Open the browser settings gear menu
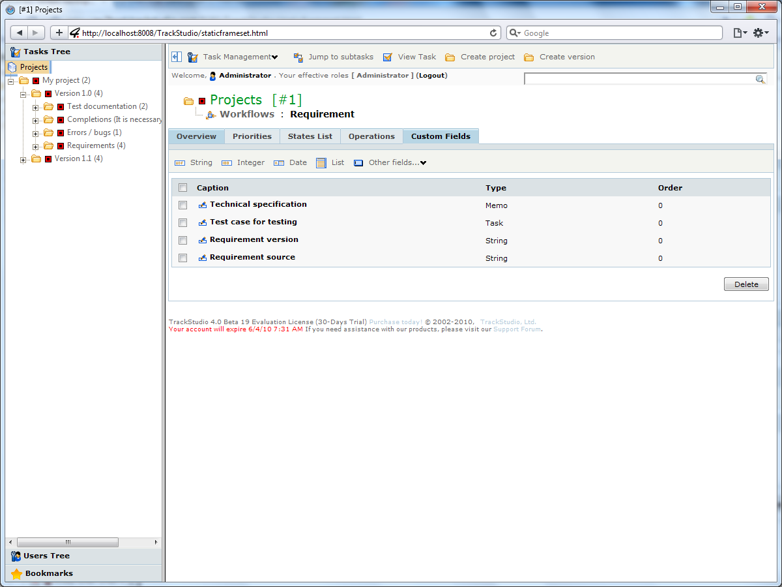This screenshot has height=587, width=782. point(760,33)
